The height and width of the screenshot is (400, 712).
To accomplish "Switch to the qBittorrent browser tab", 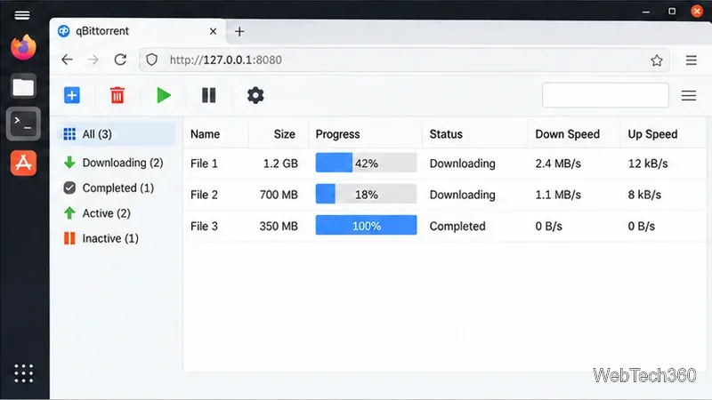I will (137, 31).
